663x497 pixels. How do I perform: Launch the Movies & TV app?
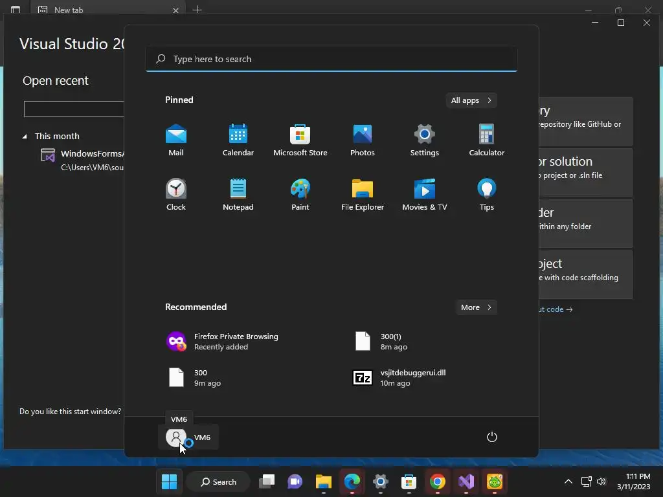425,195
